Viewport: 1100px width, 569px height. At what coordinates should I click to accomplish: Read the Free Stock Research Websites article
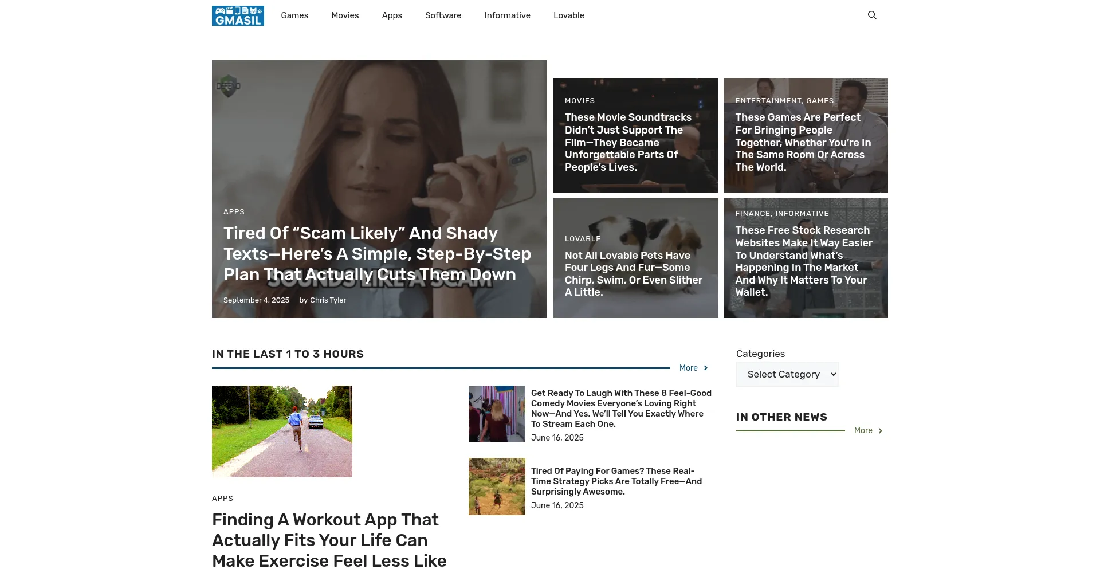click(x=803, y=261)
